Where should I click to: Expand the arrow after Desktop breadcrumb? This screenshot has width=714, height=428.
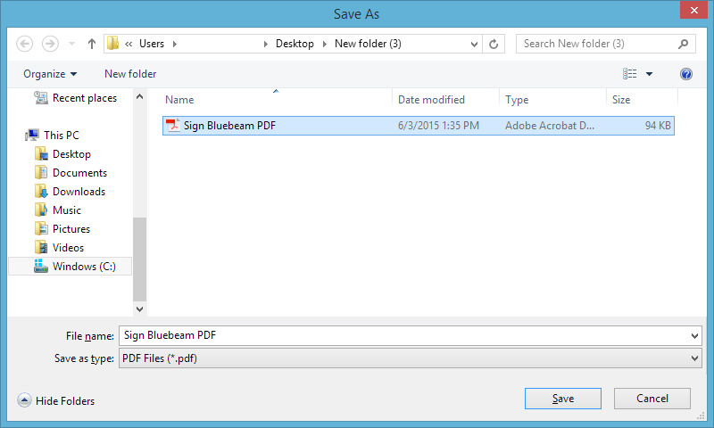[x=325, y=44]
